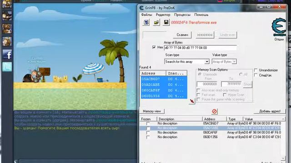Click the save floppy disk icon
Image resolution: width=291 pixels, height=163 pixels.
pyautogui.click(x=166, y=22)
